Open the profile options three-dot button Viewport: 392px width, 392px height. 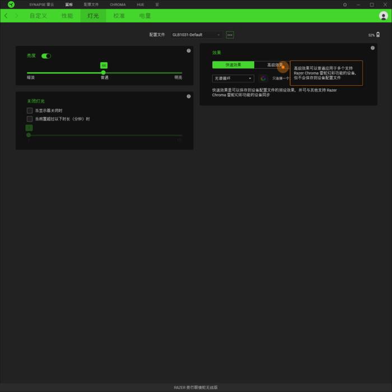(x=230, y=35)
